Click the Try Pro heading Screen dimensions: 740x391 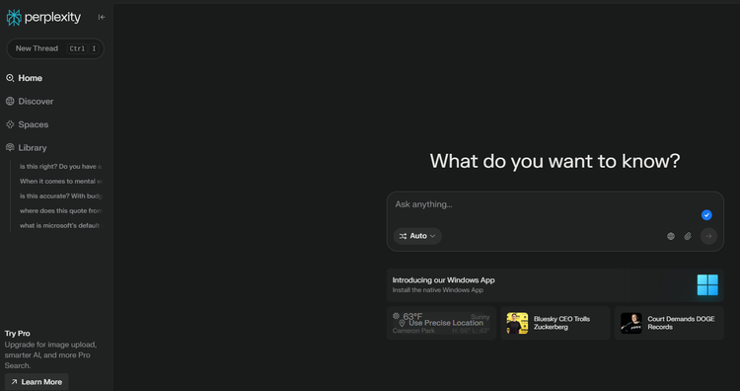[18, 334]
